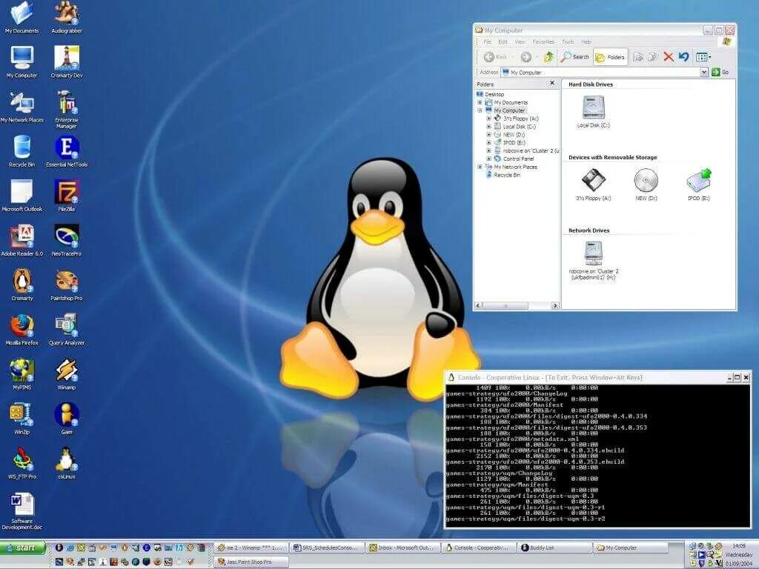
Task: Select the My Documents desktop icon
Action: [21, 17]
